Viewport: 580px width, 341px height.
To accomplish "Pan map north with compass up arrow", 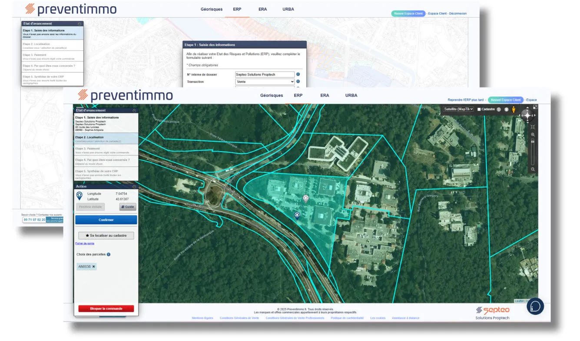I will (x=527, y=108).
